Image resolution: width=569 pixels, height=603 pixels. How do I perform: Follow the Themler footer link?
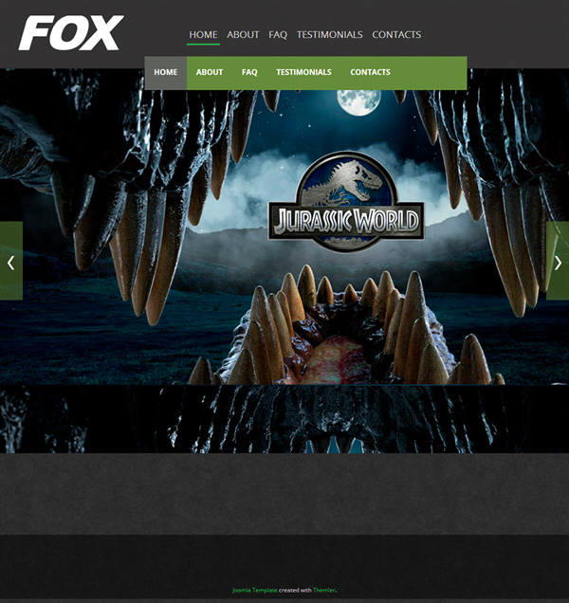point(324,590)
